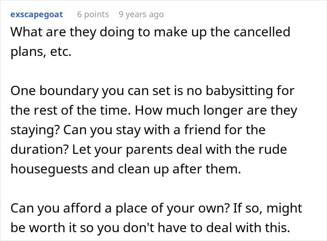Image resolution: width=327 pixels, height=241 pixels.
Task: Click the phrase "after them."
Action: [206, 169]
